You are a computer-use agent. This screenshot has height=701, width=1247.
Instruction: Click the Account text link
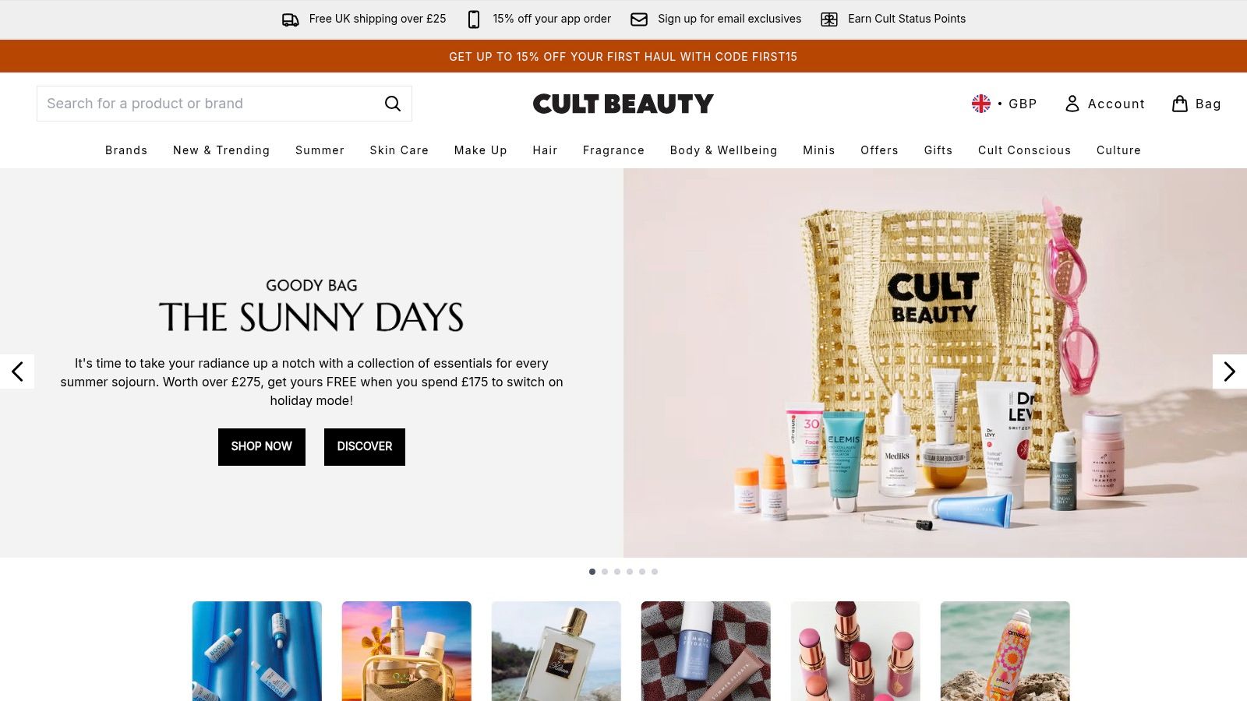(1116, 104)
